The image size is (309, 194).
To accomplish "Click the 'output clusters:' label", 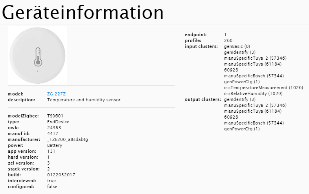I will (203, 99).
